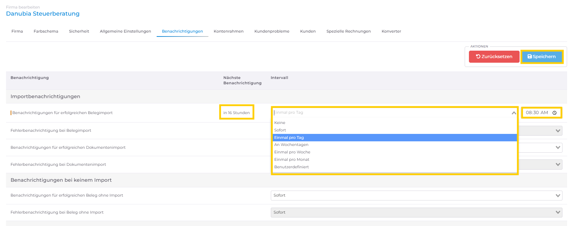This screenshot has height=226, width=571.
Task: Pick 'Einmal pro Tag' option
Action: click(x=289, y=137)
